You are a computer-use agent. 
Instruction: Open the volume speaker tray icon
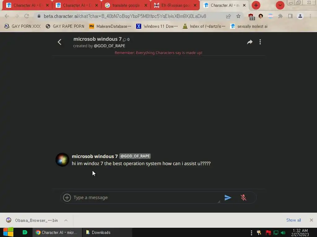[283, 233]
